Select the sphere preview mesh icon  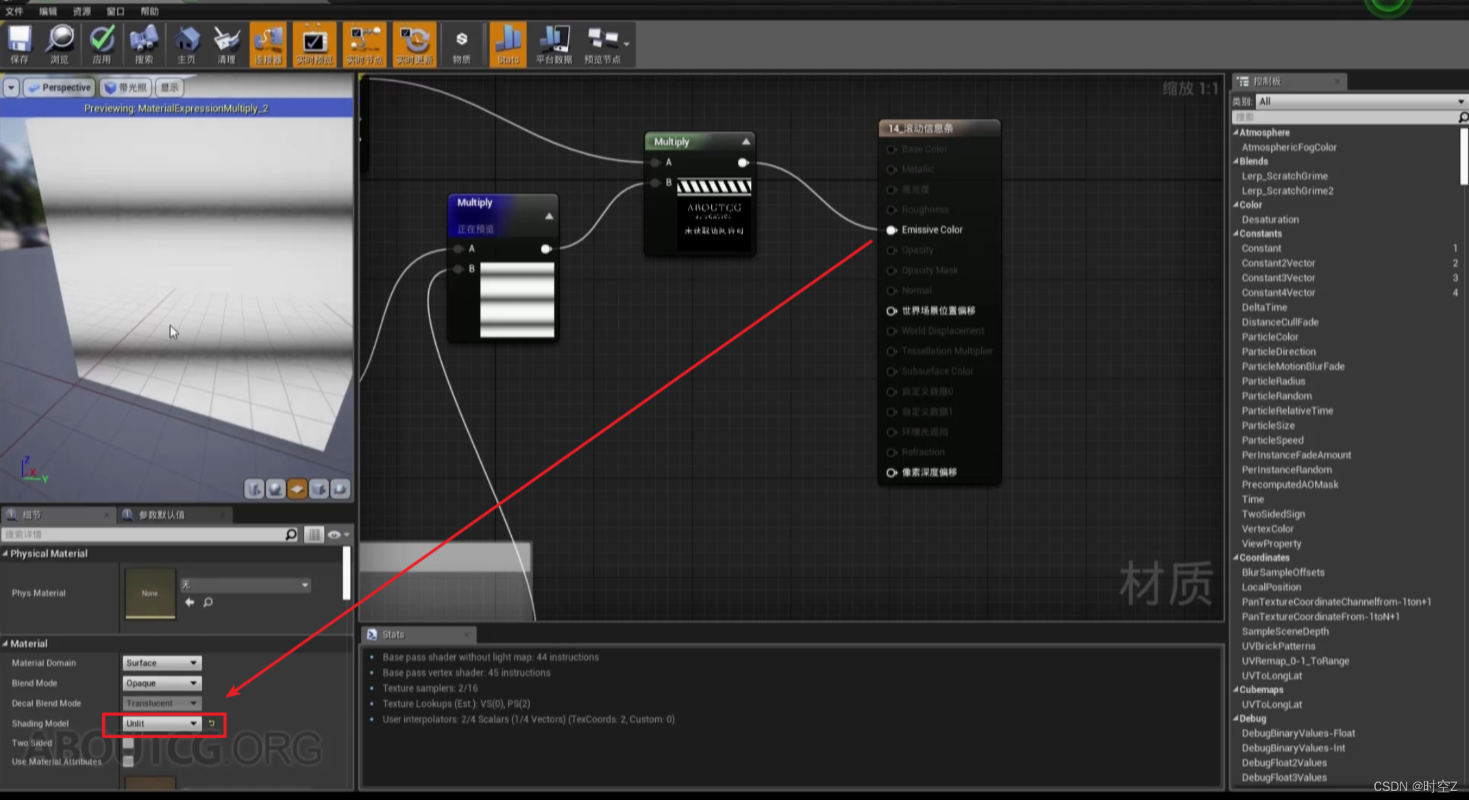(275, 488)
